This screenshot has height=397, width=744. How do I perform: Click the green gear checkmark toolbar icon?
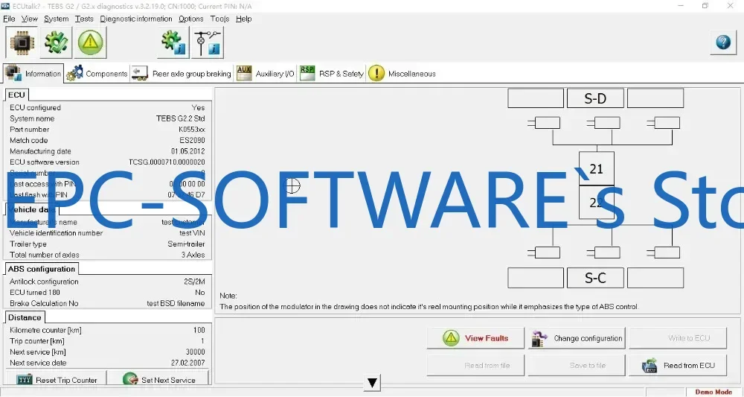point(57,42)
